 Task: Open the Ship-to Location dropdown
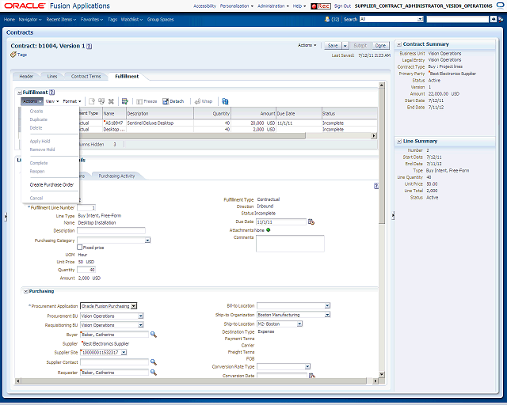point(299,324)
